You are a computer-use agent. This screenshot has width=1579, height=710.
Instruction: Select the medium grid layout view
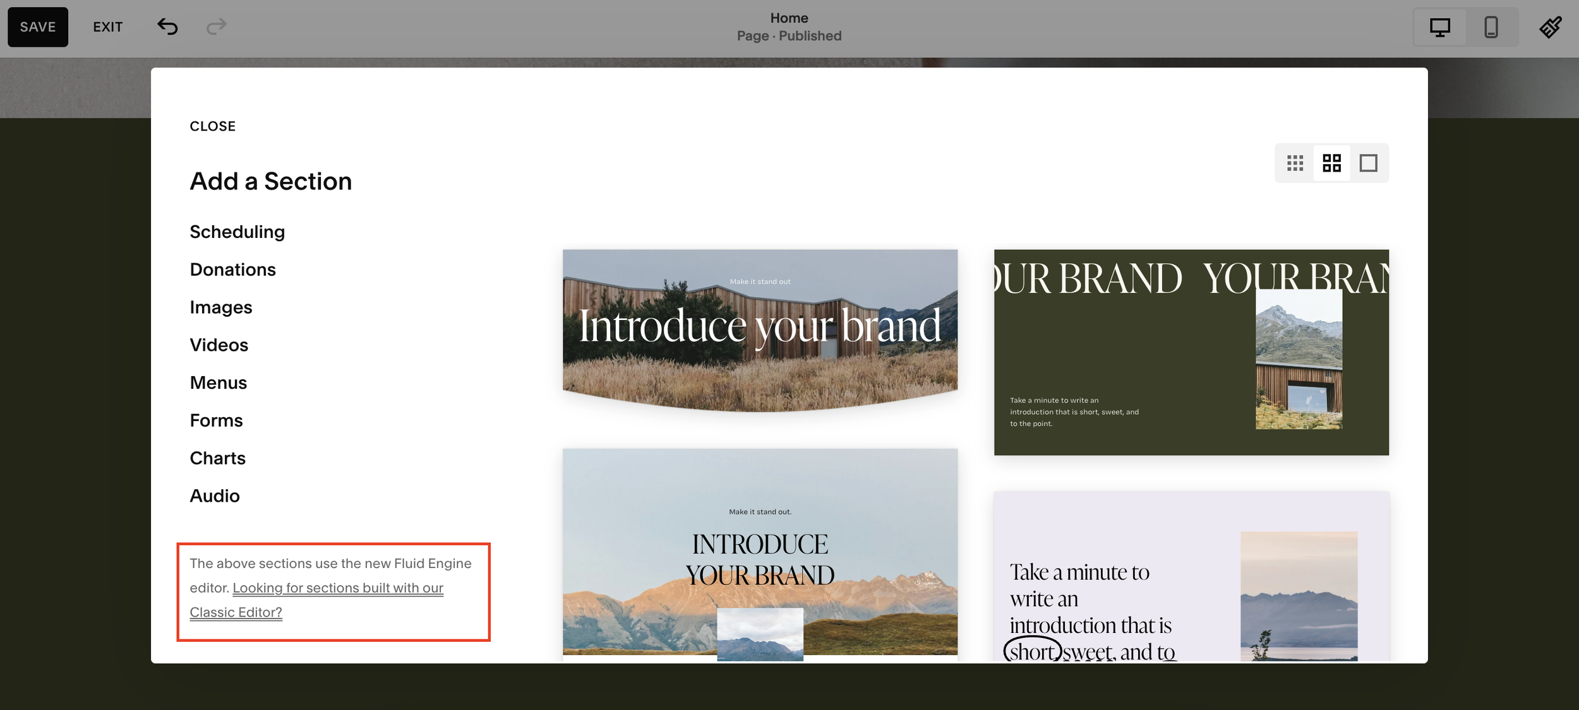(1332, 163)
